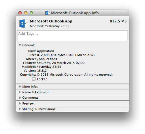The height and width of the screenshot is (134, 145).
Task: Collapse the General section triangle
Action: (x=20, y=45)
